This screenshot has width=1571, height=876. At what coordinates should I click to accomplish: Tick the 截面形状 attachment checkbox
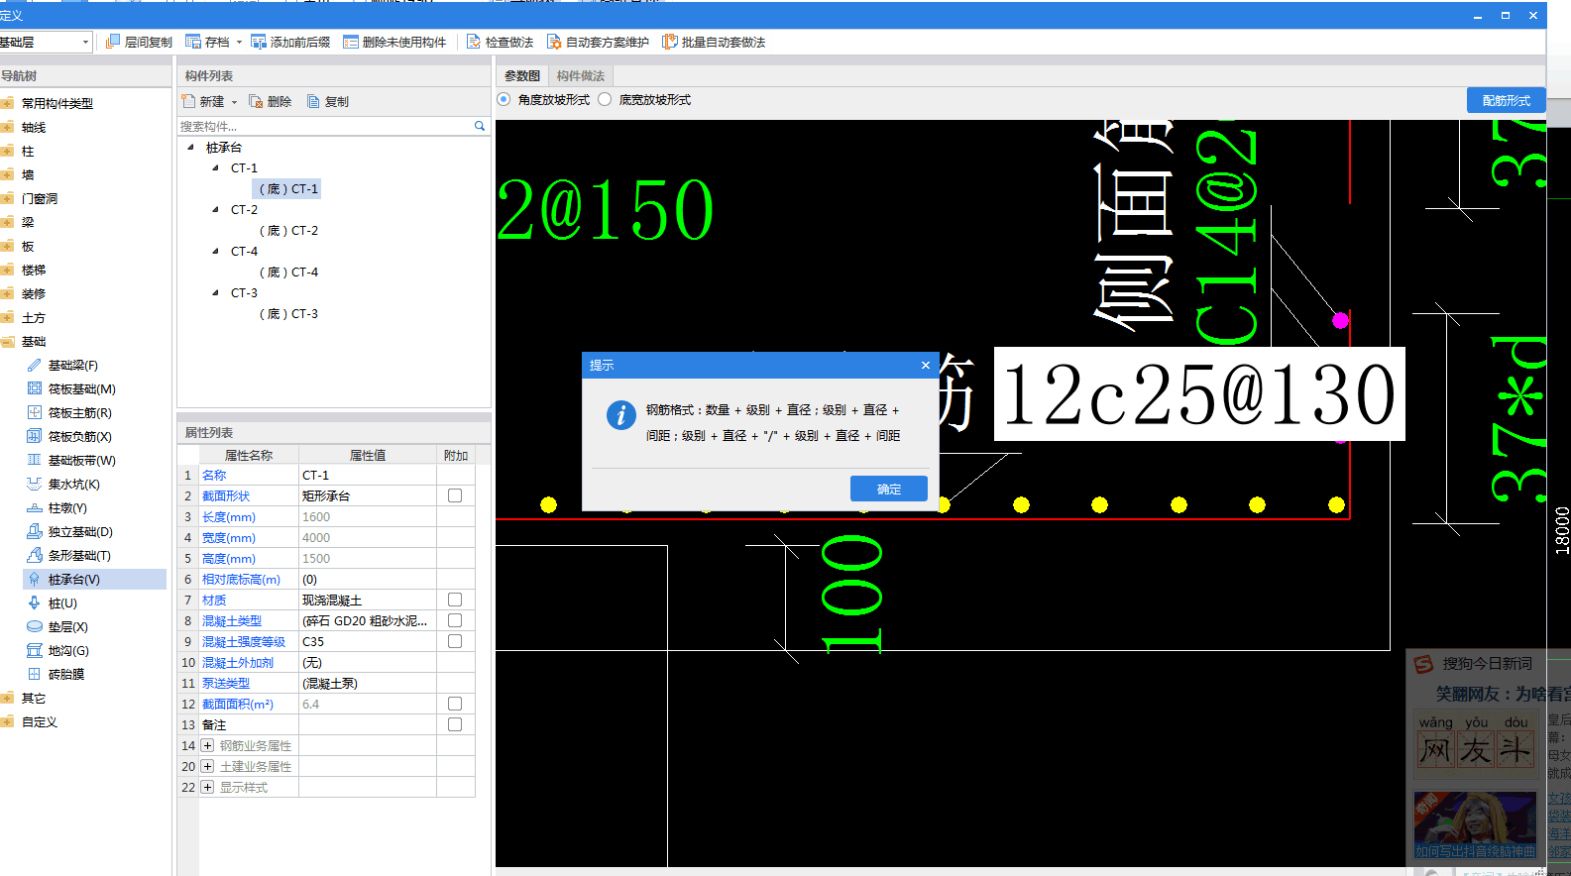point(455,495)
